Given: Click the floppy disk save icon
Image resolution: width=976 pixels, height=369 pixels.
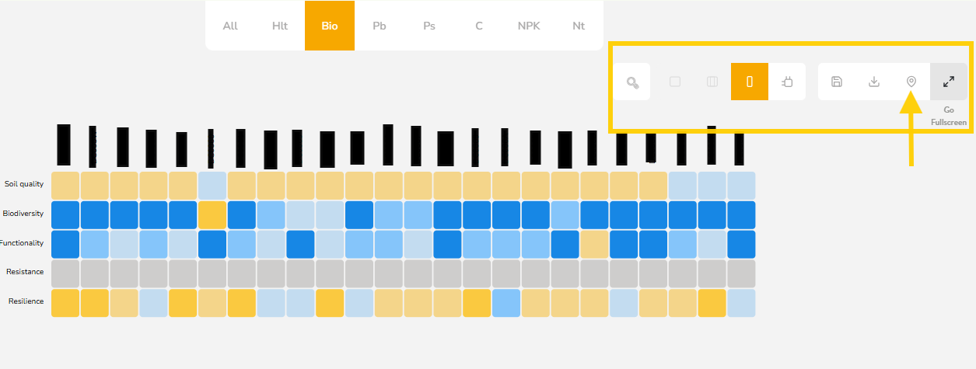Looking at the screenshot, I should [837, 82].
